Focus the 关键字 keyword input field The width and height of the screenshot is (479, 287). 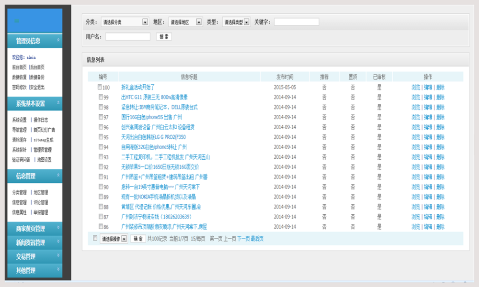click(x=297, y=22)
